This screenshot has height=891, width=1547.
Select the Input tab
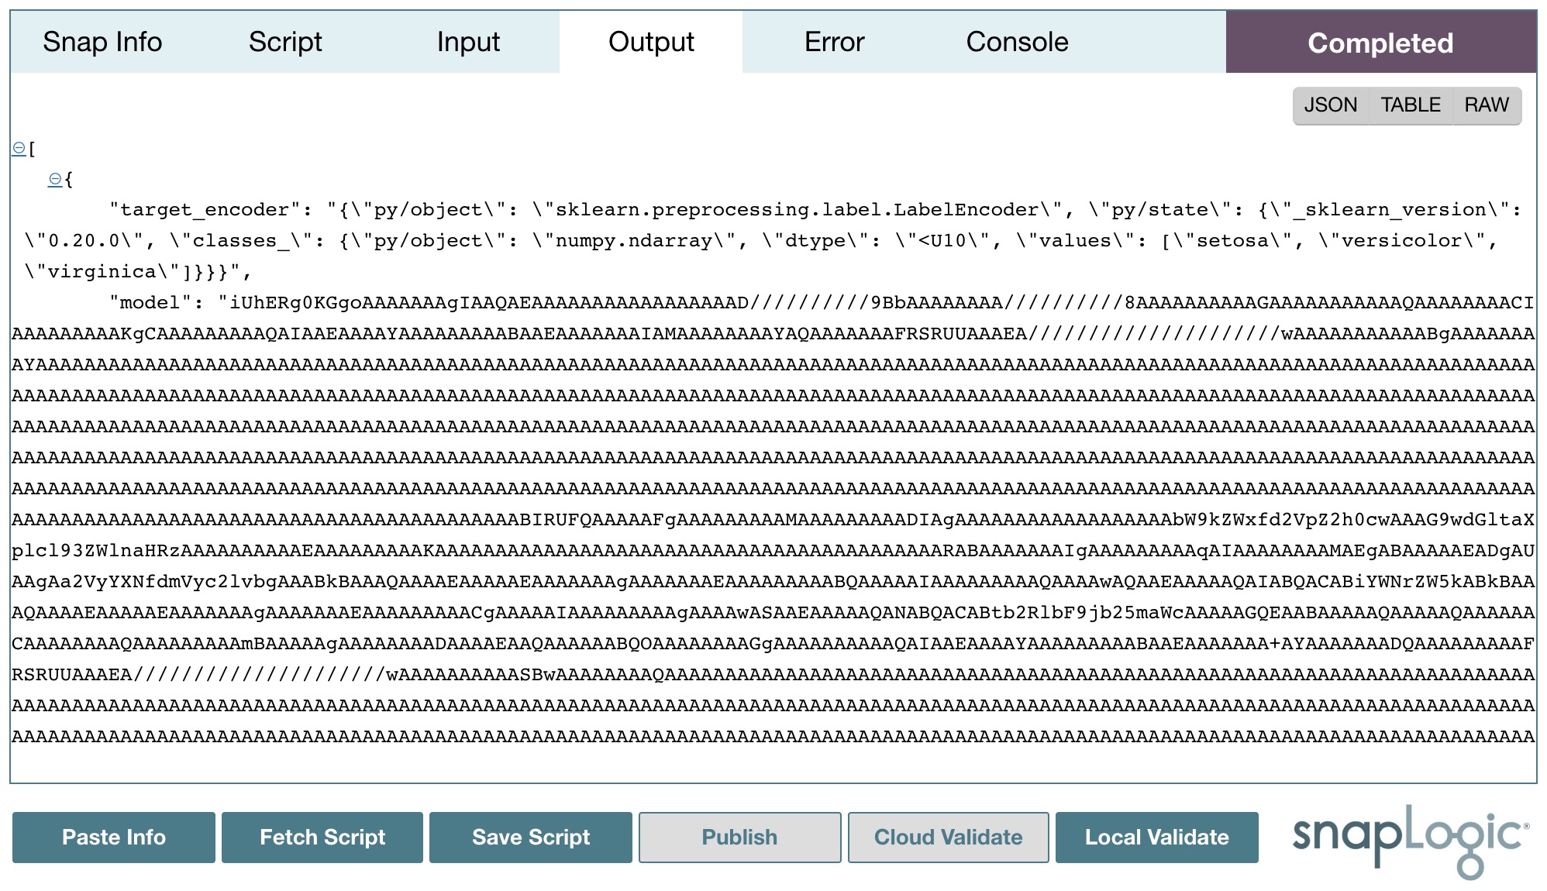[467, 42]
